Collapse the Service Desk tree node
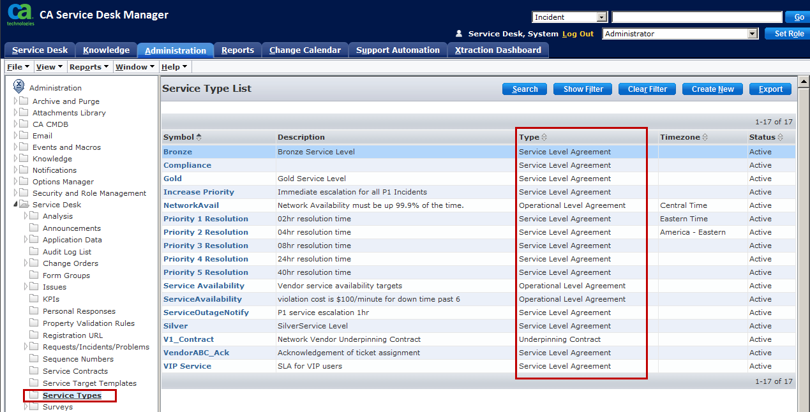This screenshot has width=810, height=412. [x=16, y=205]
